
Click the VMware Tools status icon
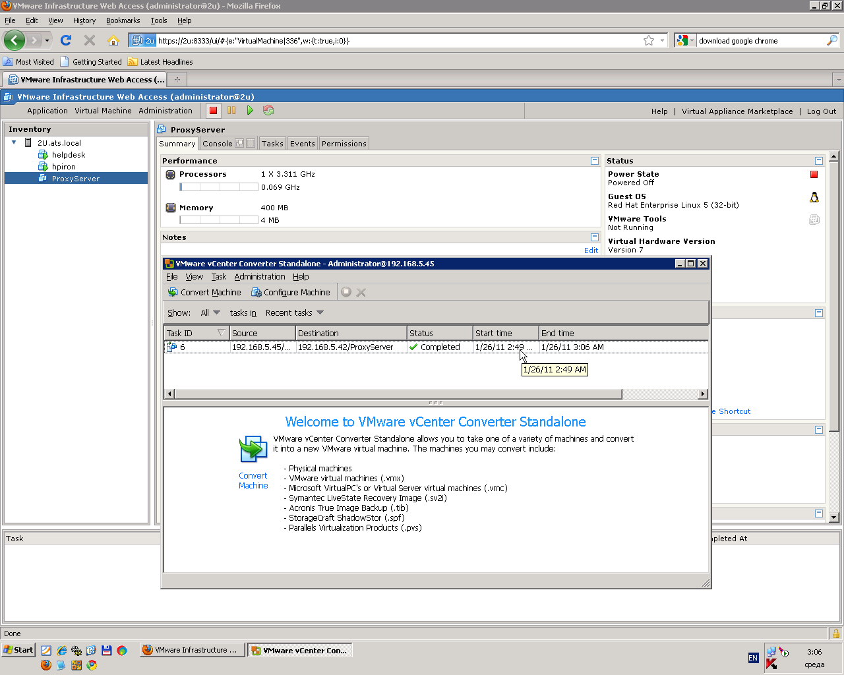[814, 220]
